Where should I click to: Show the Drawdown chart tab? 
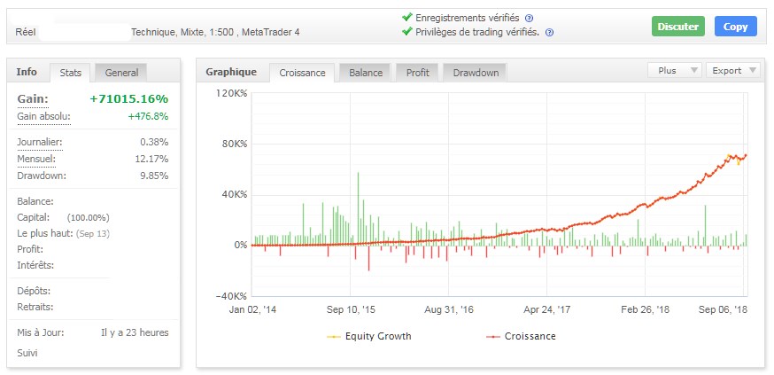(476, 73)
